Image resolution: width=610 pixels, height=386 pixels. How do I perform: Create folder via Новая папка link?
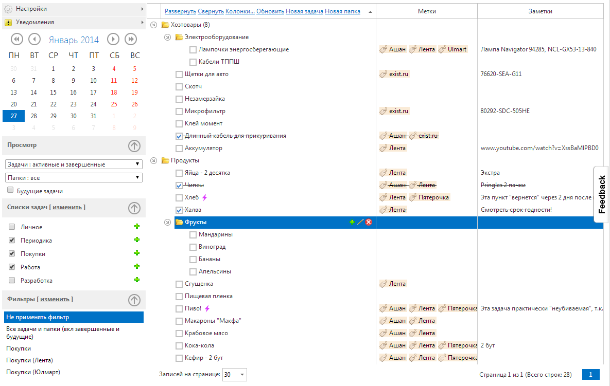pos(342,11)
